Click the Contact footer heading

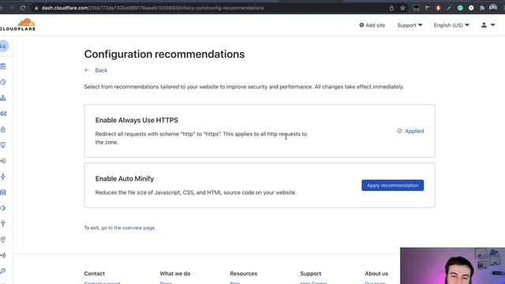tap(95, 274)
